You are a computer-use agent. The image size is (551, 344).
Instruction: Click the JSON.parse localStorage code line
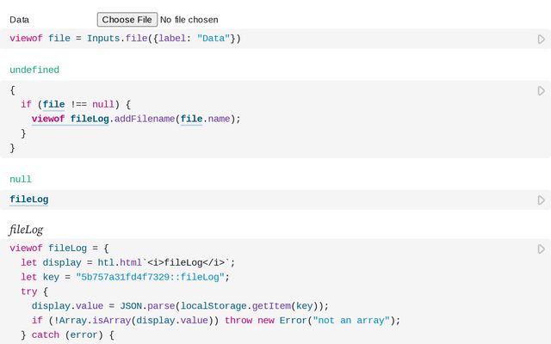(181, 305)
